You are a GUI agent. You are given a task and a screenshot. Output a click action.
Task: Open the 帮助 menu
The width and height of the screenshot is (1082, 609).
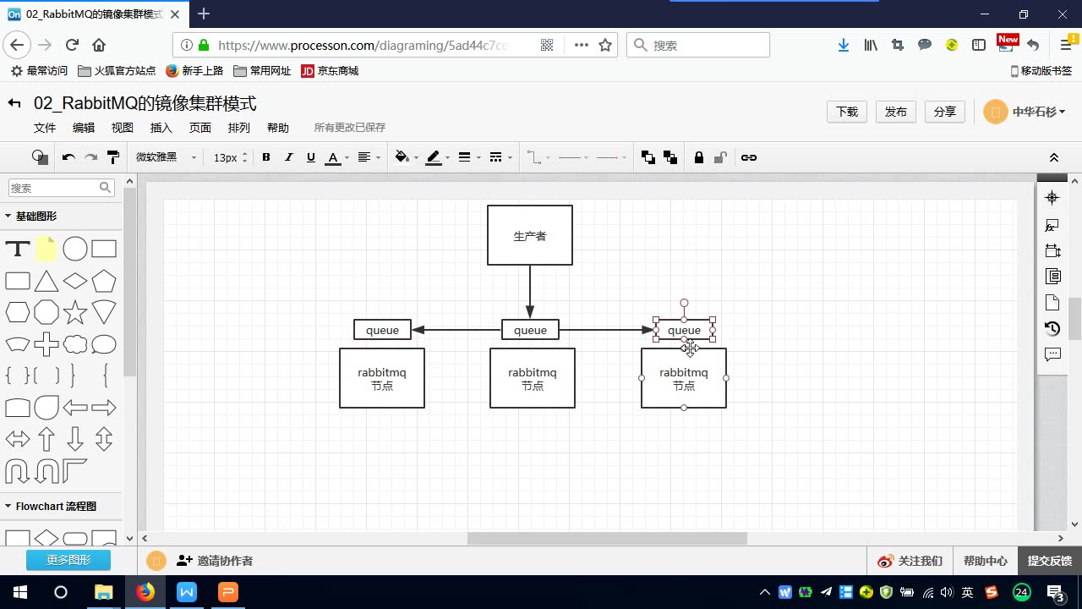pyautogui.click(x=278, y=128)
